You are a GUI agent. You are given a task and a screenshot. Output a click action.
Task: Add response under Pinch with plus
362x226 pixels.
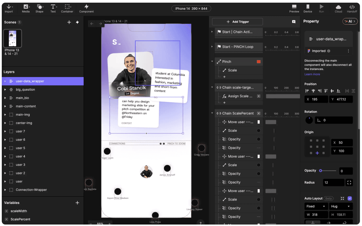pyautogui.click(x=224, y=77)
